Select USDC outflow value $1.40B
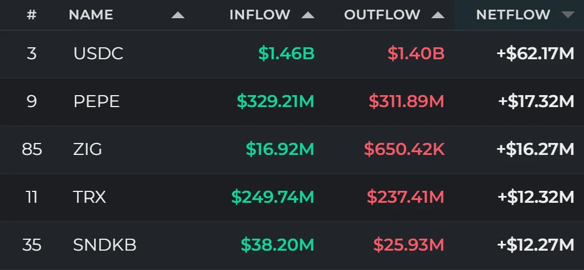This screenshot has width=584, height=270. pyautogui.click(x=416, y=54)
